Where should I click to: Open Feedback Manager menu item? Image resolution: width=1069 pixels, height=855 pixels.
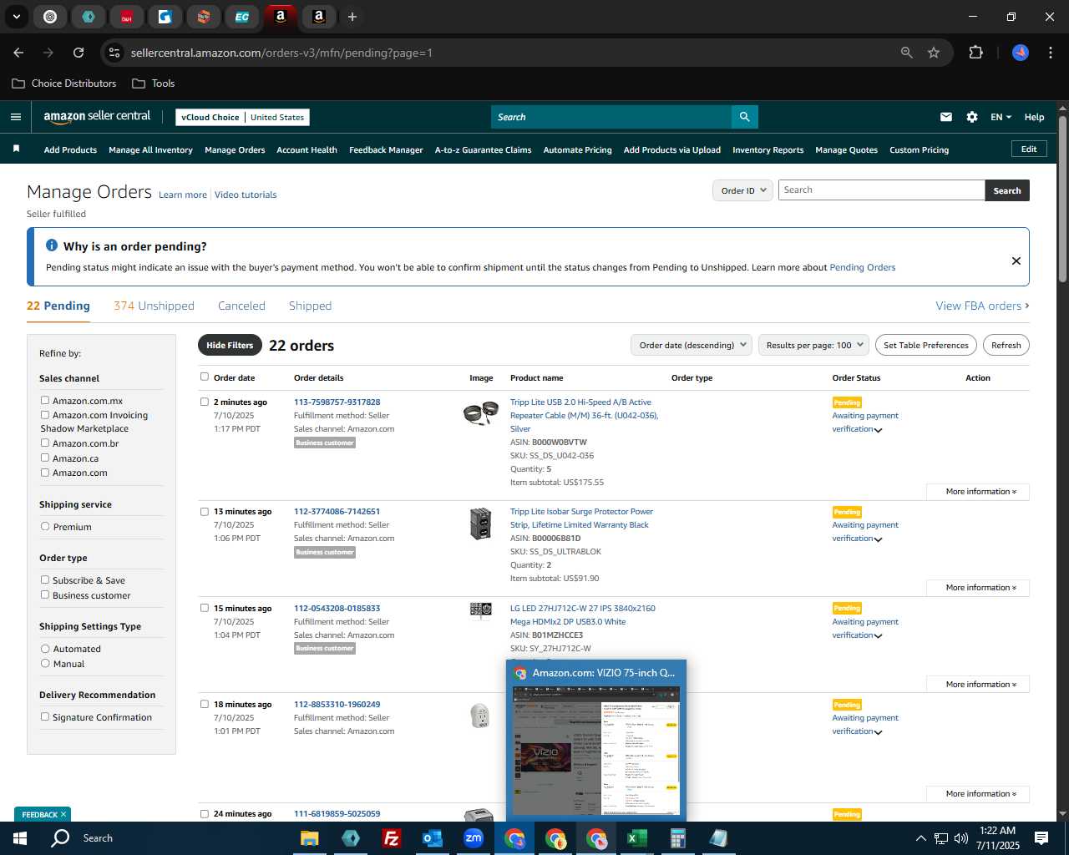386,150
